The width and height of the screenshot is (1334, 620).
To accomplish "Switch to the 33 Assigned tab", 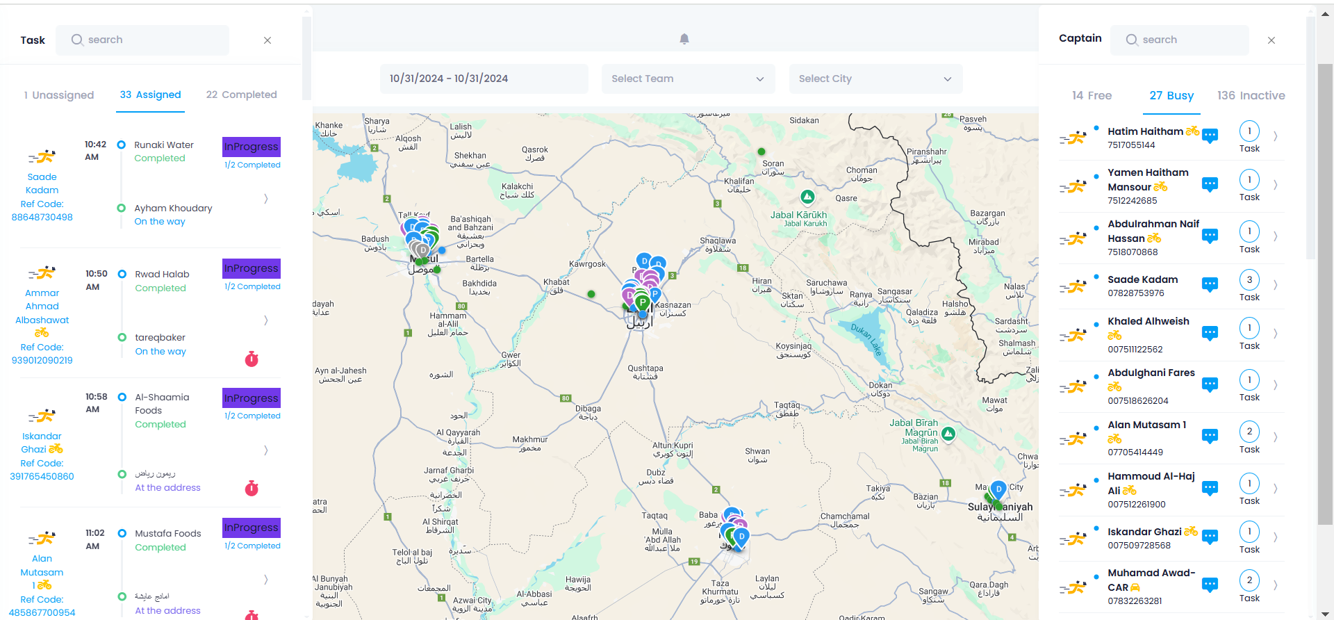I will 150,95.
